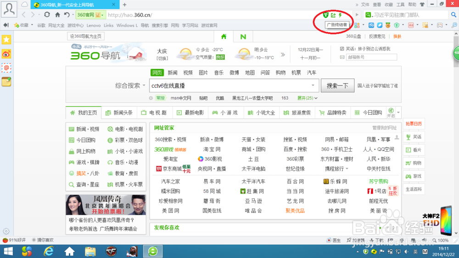Image resolution: width=459 pixels, height=258 pixels.
Task: Select the 新闻 search tab
Action: tap(173, 73)
